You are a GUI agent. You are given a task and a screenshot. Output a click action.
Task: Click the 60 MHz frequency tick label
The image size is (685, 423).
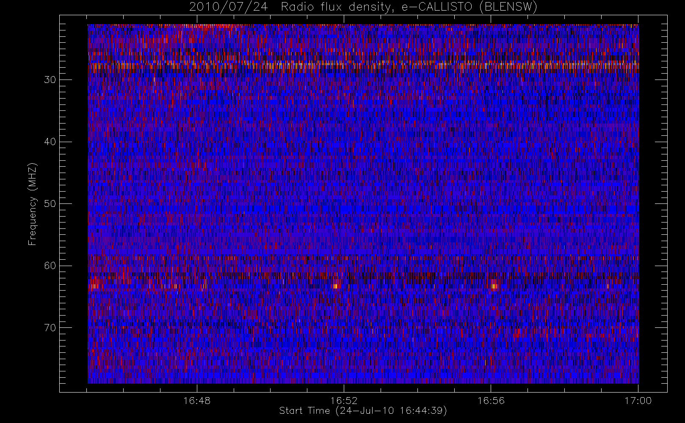tap(50, 266)
